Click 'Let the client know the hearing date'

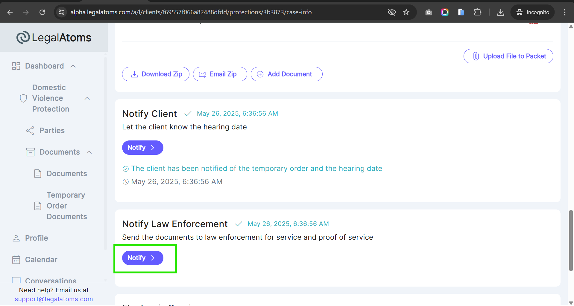click(184, 127)
